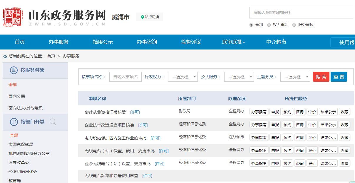Open the 公共服务 dropdown
Viewport: 355px width, 183px height.
click(239, 77)
